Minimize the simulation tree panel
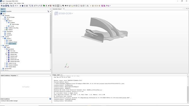The width and height of the screenshot is (189, 106). click(x=50, y=9)
